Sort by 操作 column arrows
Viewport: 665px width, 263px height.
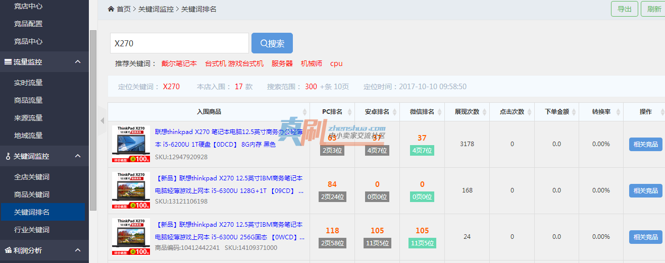point(662,112)
